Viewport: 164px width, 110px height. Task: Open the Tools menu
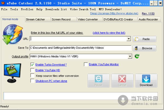14,9
